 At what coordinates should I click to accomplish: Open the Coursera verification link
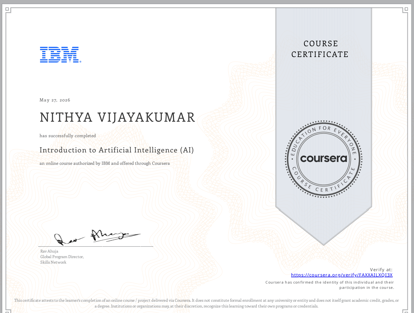pyautogui.click(x=342, y=275)
